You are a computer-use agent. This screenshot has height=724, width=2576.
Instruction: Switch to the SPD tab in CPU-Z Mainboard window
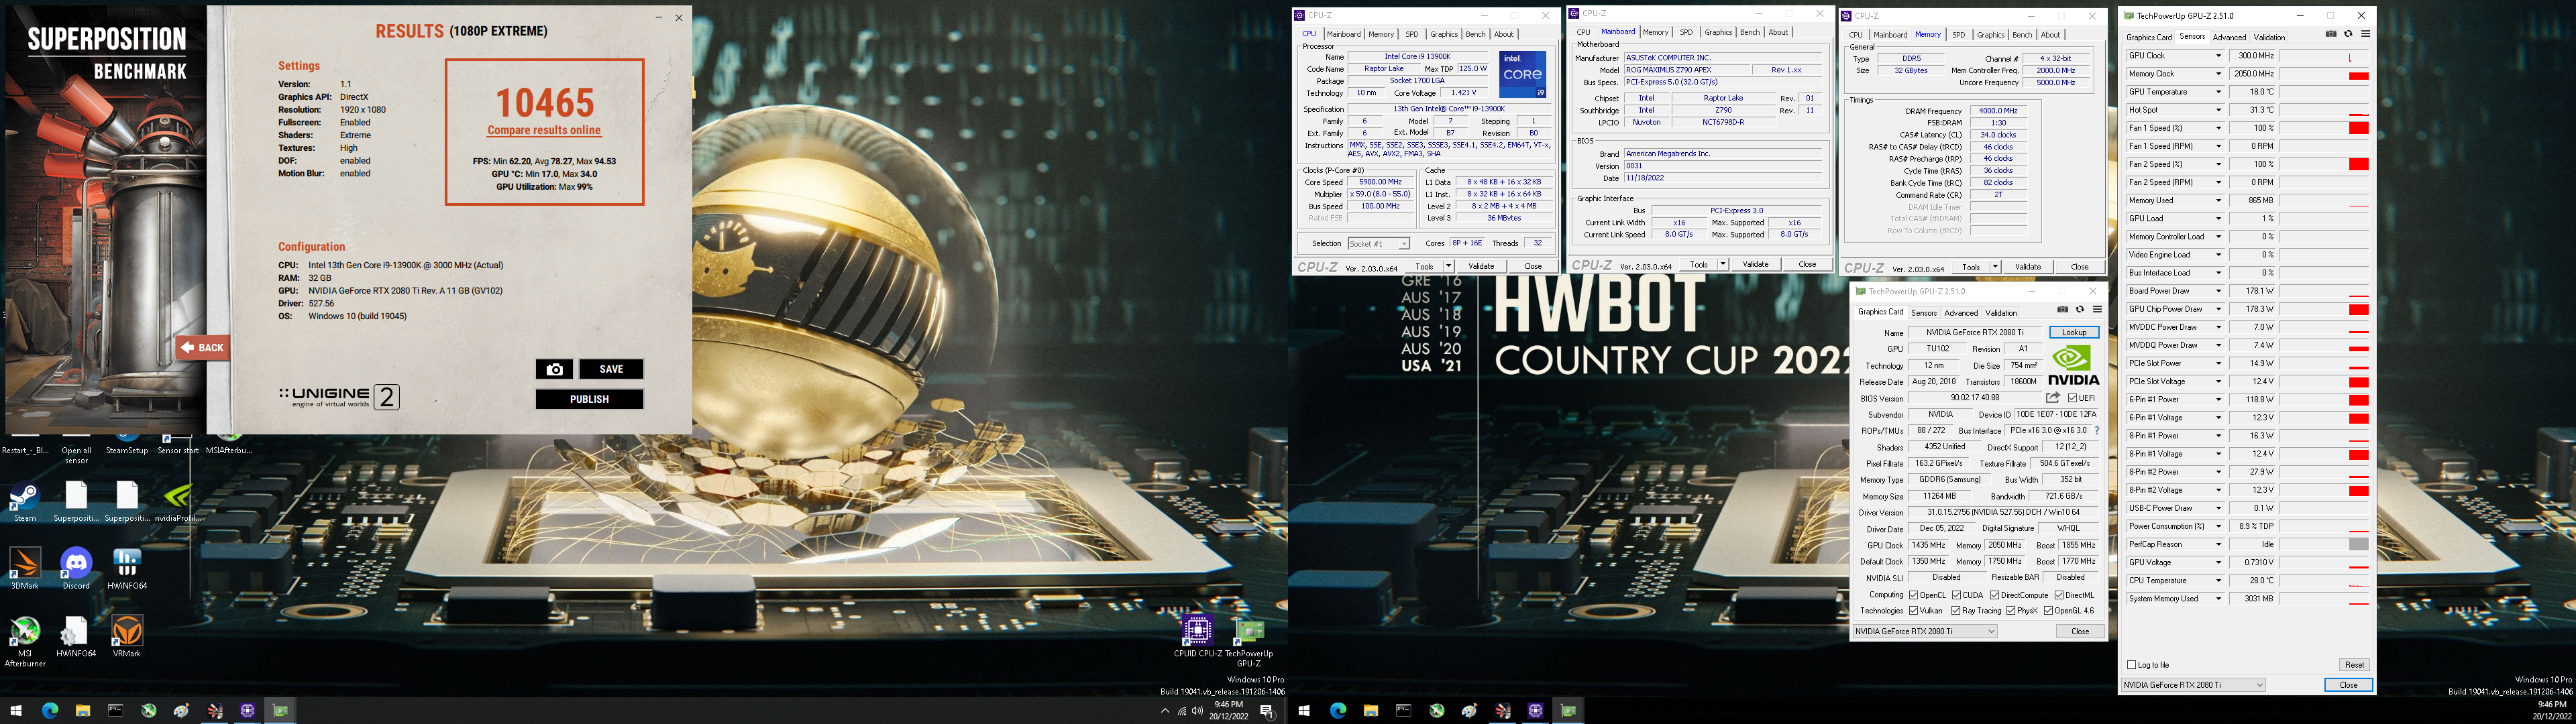1686,32
